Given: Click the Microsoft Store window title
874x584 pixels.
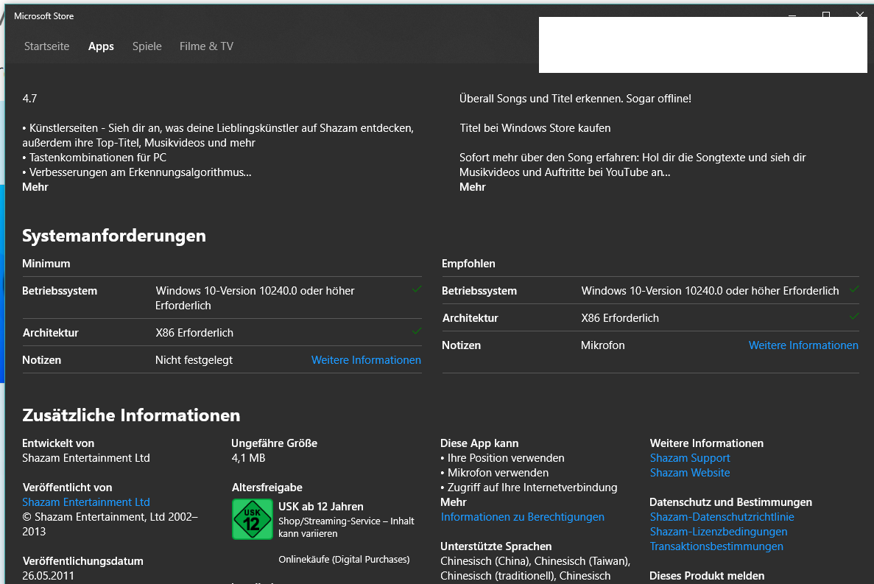Looking at the screenshot, I should [44, 16].
